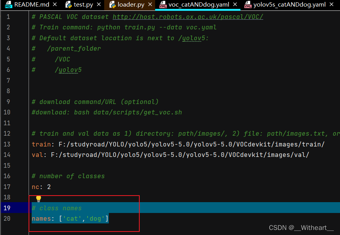This screenshot has width=340, height=235.
Task: Click the '# number of classes' comment
Action: click(x=68, y=176)
